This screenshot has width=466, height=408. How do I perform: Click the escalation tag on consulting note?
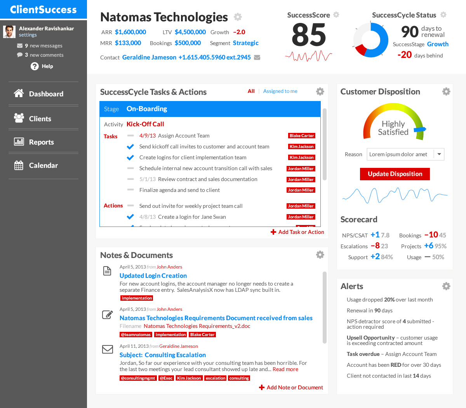pos(216,378)
